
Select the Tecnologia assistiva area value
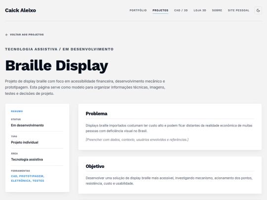(27, 160)
